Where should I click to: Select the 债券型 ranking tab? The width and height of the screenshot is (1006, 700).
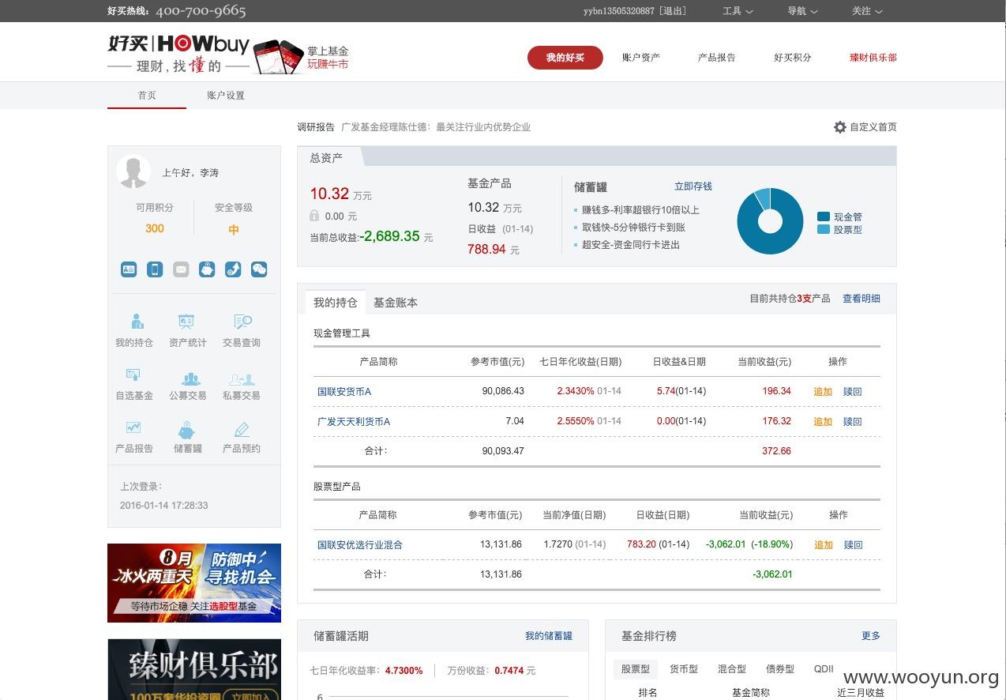[x=780, y=669]
